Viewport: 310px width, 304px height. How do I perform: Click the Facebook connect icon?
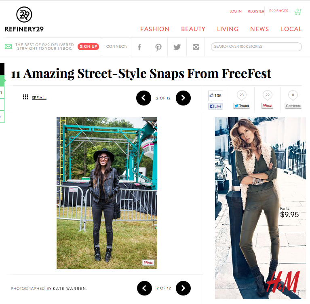coord(139,47)
